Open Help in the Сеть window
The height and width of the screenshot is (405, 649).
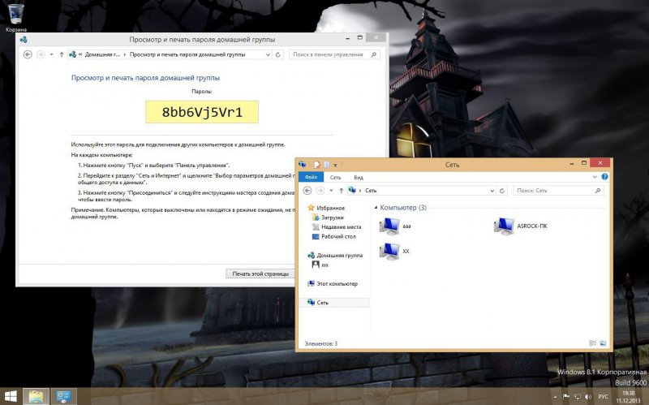[x=604, y=177]
